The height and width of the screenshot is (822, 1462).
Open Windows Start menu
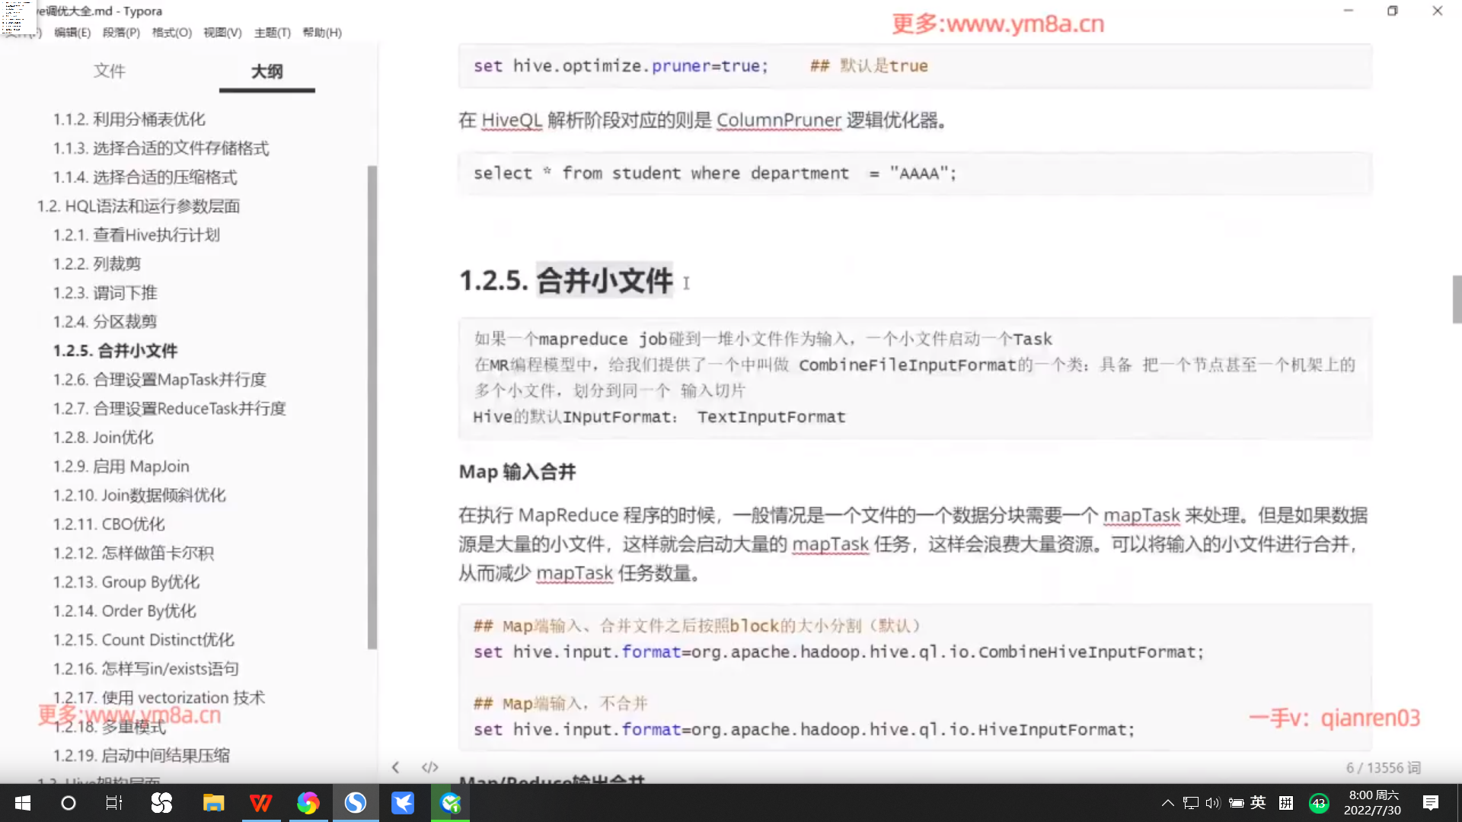[x=23, y=803]
